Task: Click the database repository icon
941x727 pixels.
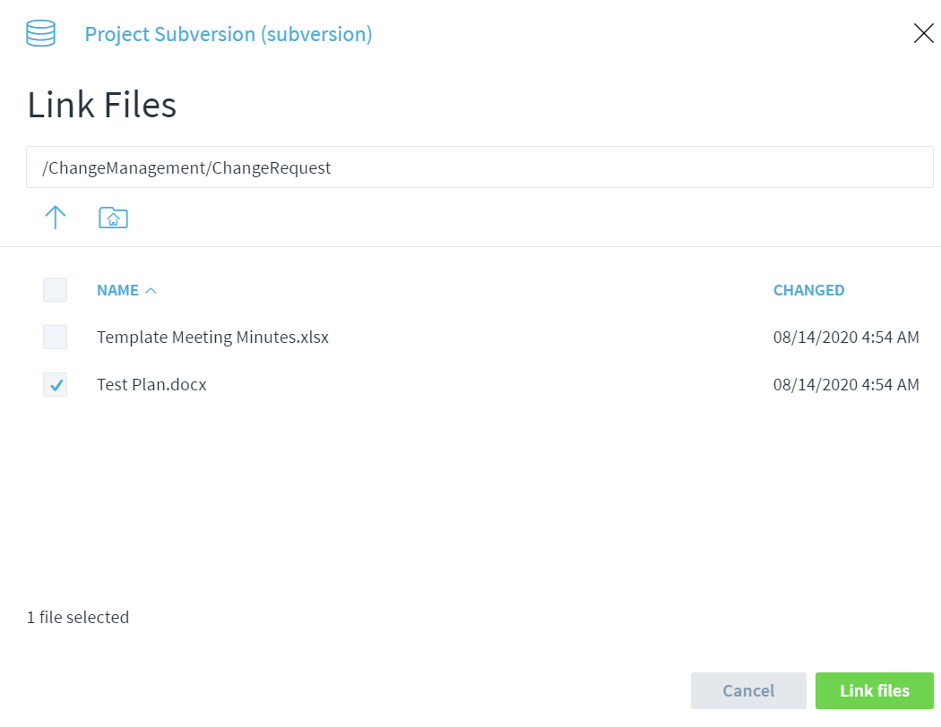Action: [40, 34]
